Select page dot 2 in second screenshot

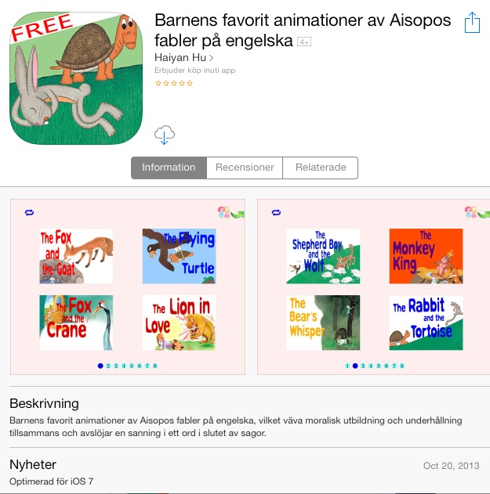(x=355, y=366)
